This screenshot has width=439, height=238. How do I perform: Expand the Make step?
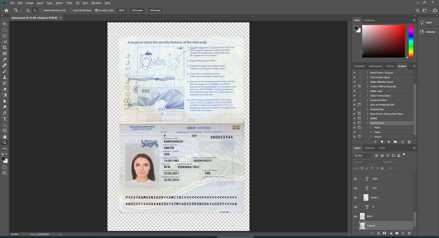(x=371, y=127)
